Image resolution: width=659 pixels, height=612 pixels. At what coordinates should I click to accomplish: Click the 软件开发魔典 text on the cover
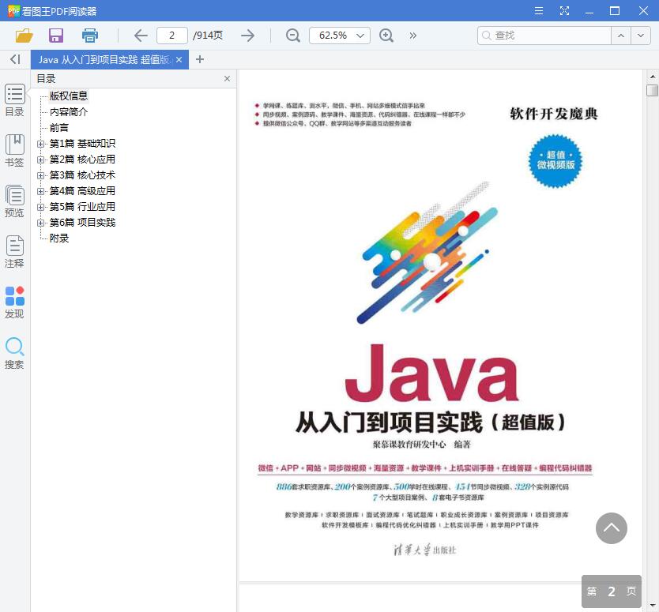(553, 114)
